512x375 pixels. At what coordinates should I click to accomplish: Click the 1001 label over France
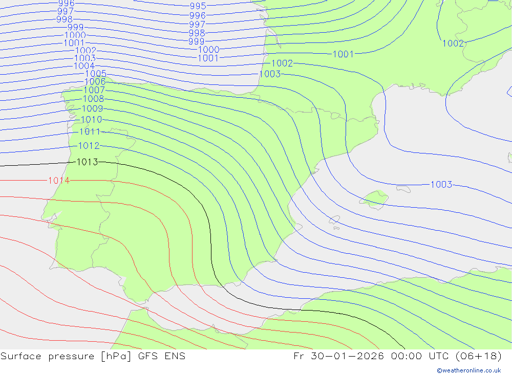point(343,54)
